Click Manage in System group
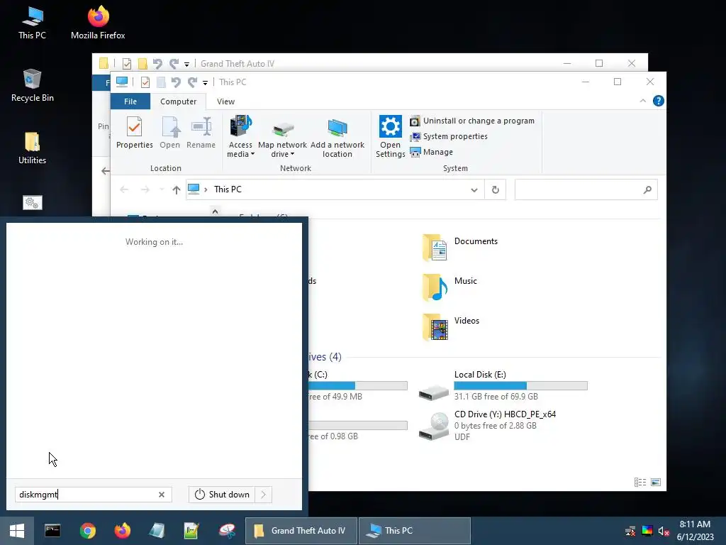This screenshot has width=726, height=545. pos(432,152)
